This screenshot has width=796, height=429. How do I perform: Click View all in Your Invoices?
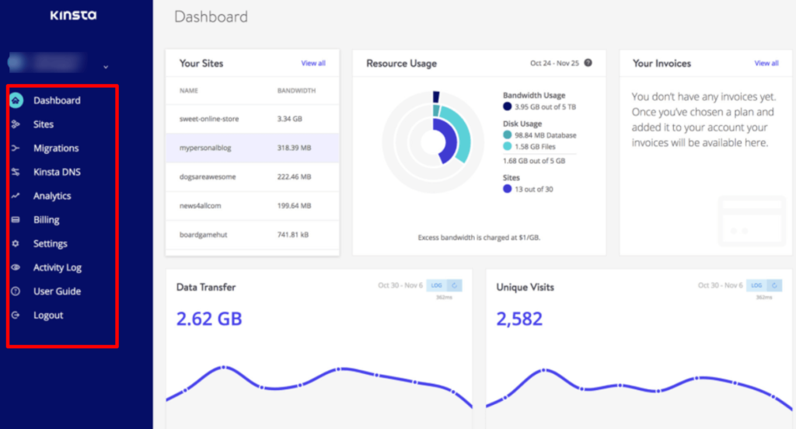click(766, 64)
